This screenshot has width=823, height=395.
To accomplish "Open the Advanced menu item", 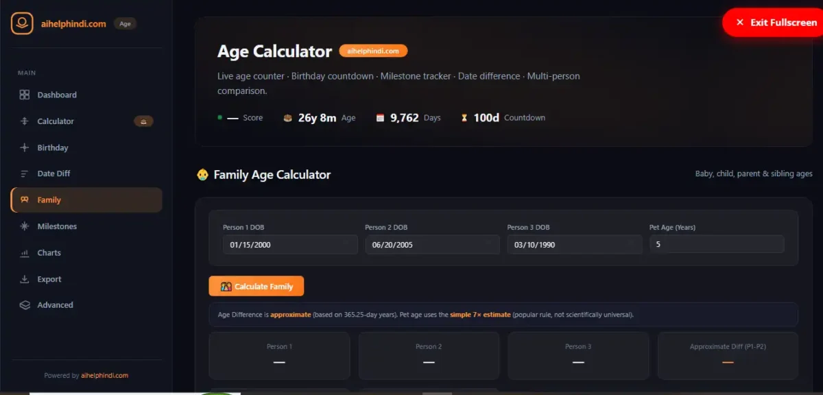I will [86, 305].
